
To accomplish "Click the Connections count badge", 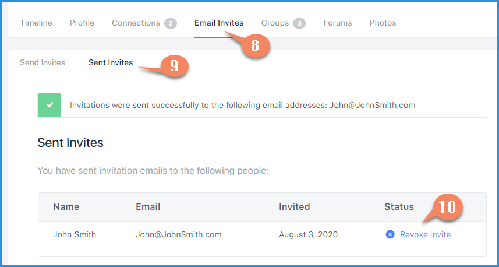I will click(x=171, y=23).
